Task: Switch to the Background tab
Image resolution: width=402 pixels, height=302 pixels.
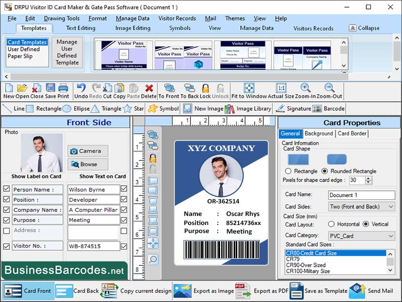Action: point(318,133)
